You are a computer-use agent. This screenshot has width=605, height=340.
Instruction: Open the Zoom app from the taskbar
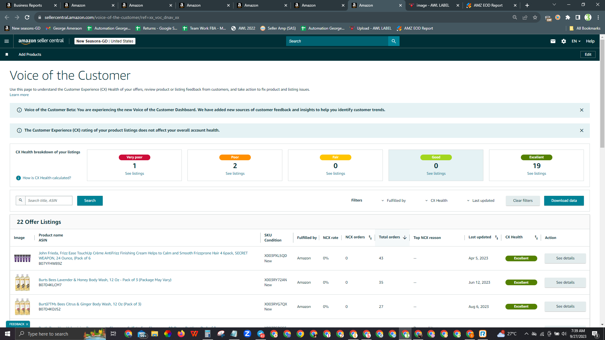pyautogui.click(x=247, y=334)
